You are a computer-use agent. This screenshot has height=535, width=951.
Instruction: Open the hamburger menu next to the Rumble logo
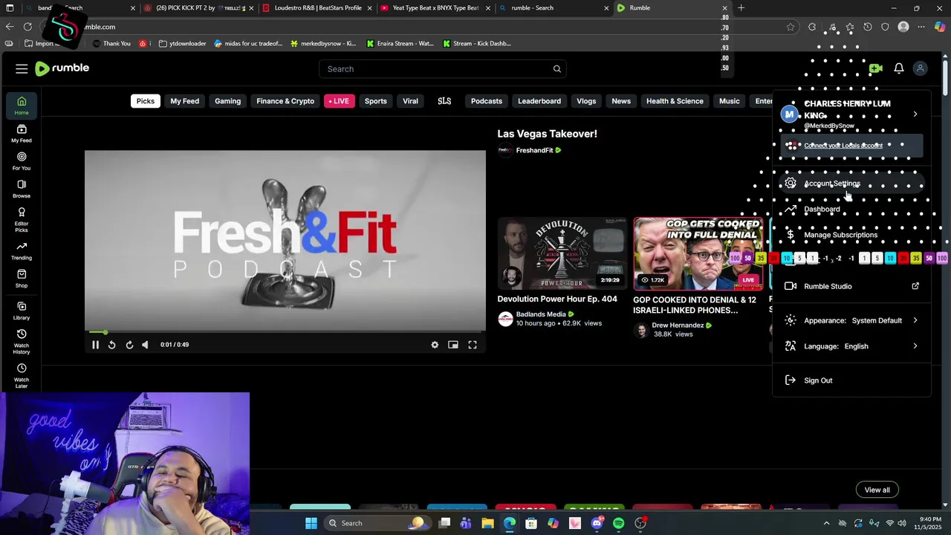pos(22,69)
